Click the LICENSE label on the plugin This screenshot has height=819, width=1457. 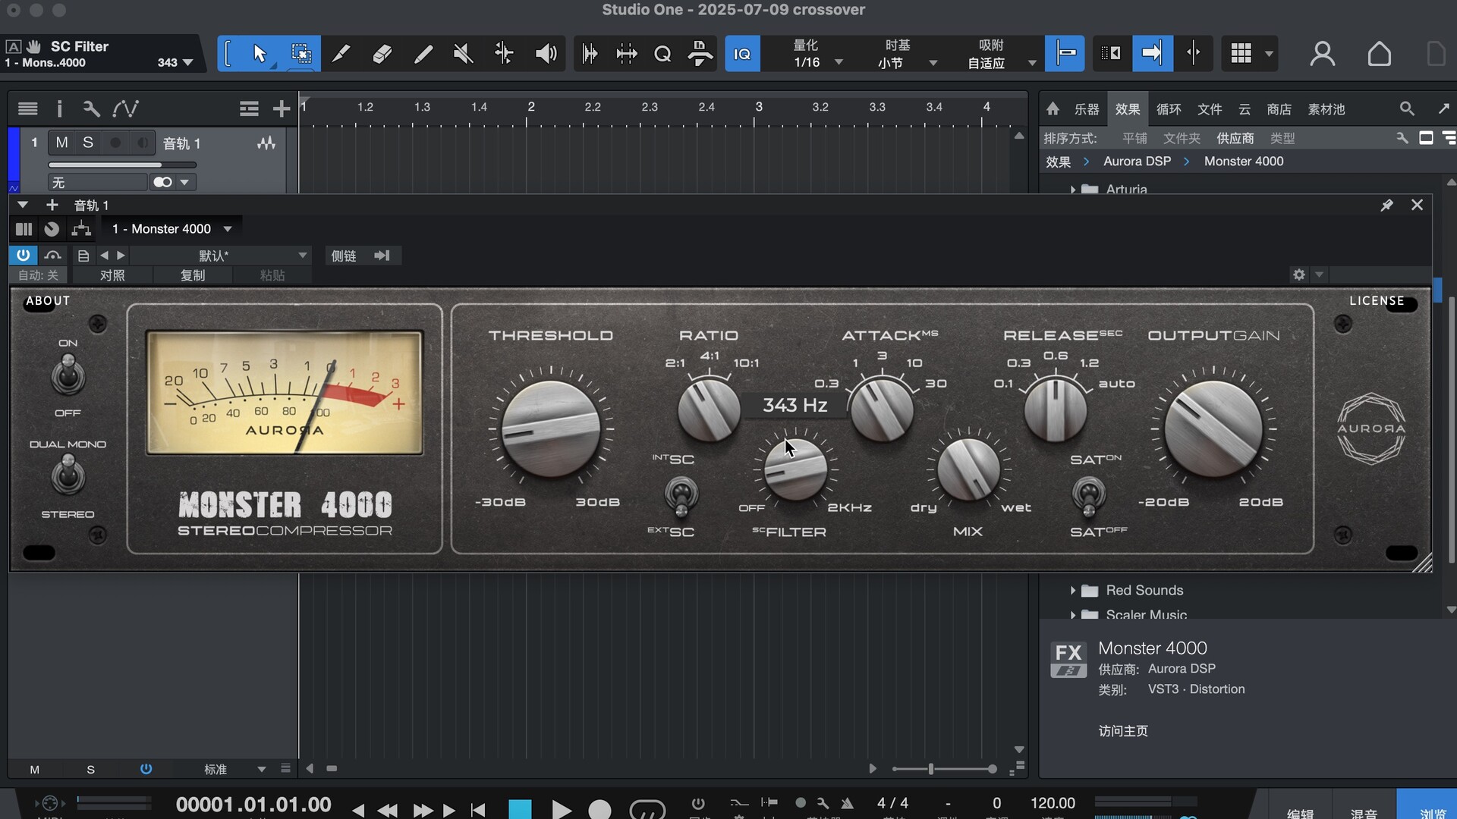pos(1377,300)
